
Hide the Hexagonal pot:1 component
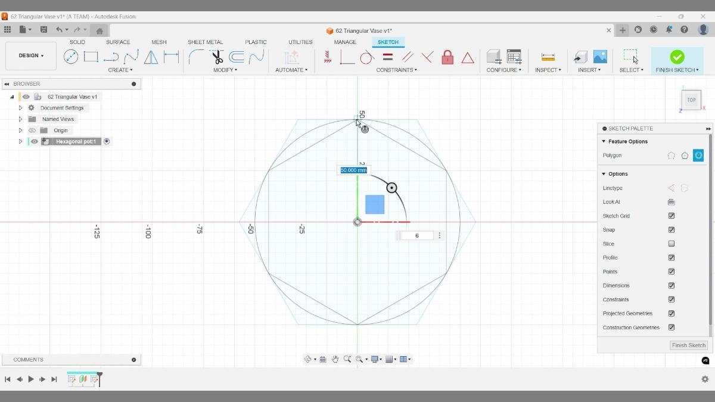coord(34,141)
